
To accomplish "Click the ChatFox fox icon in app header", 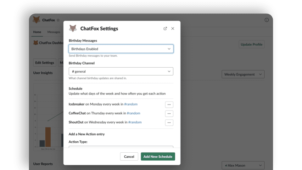I will [36, 20].
